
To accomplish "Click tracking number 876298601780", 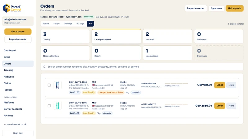I will click(148, 83).
